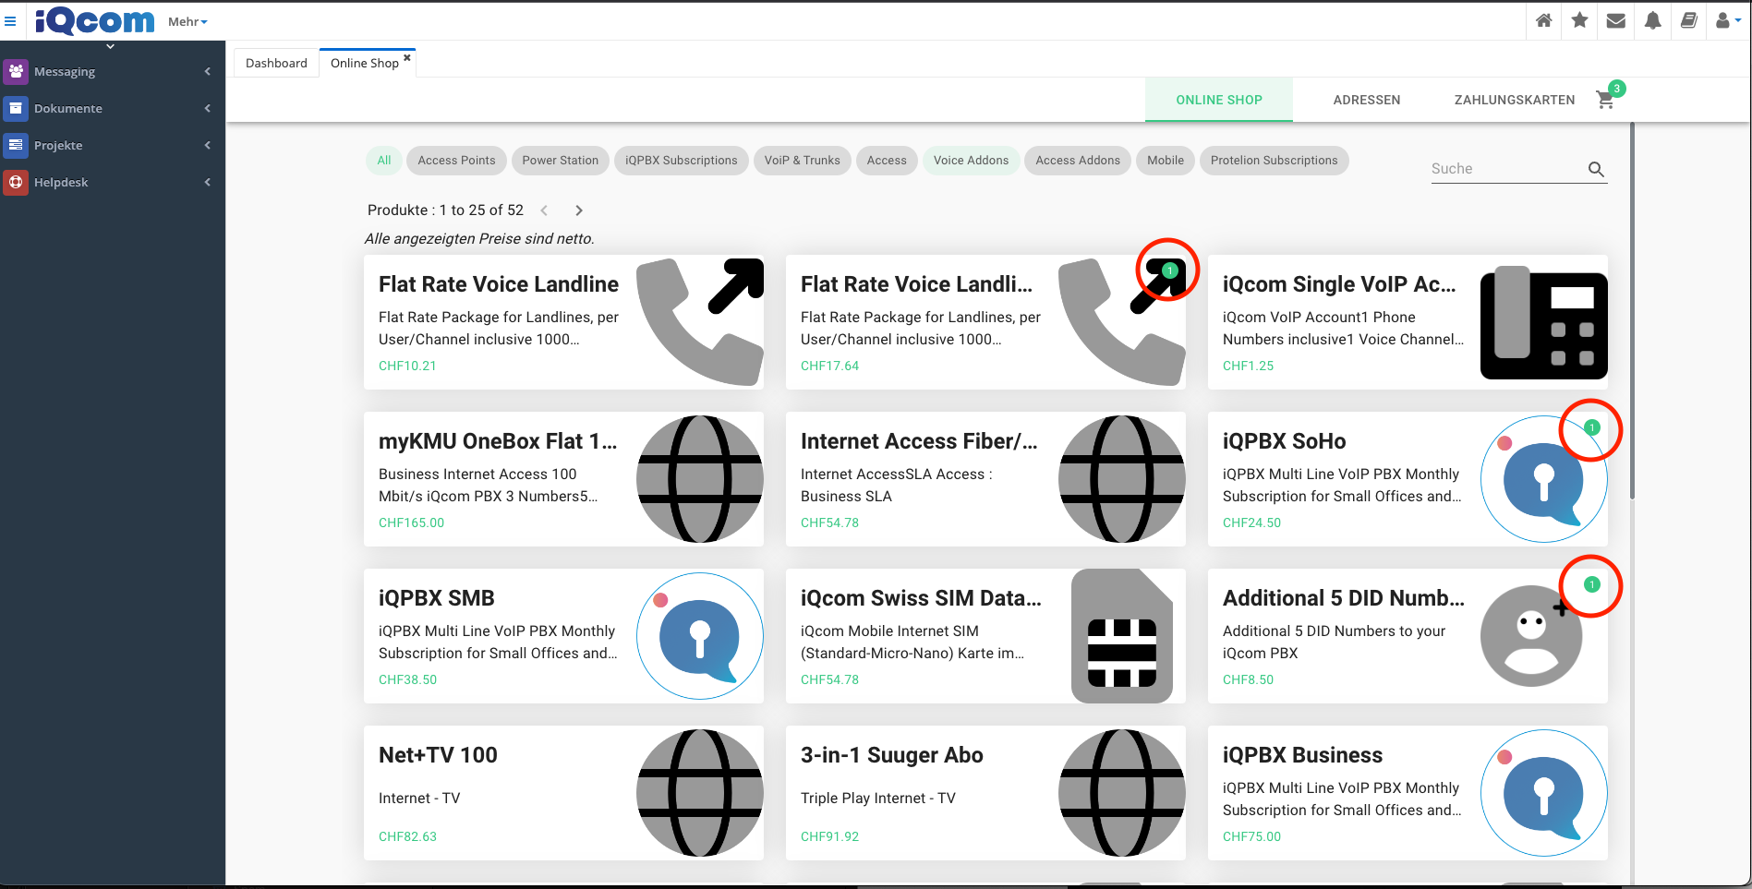1752x889 pixels.
Task: Open the hamburger menu icon
Action: 10,20
